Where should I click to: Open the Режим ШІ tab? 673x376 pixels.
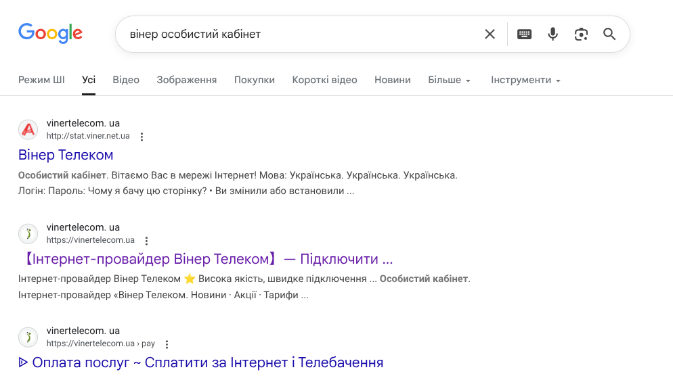click(x=41, y=80)
